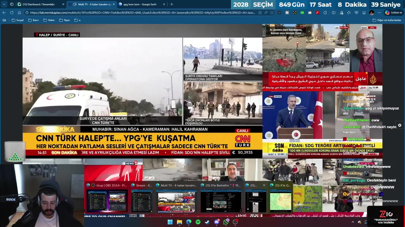Open the green HDX extension icon
Screen dimensions: 405x227
(302, 13)
